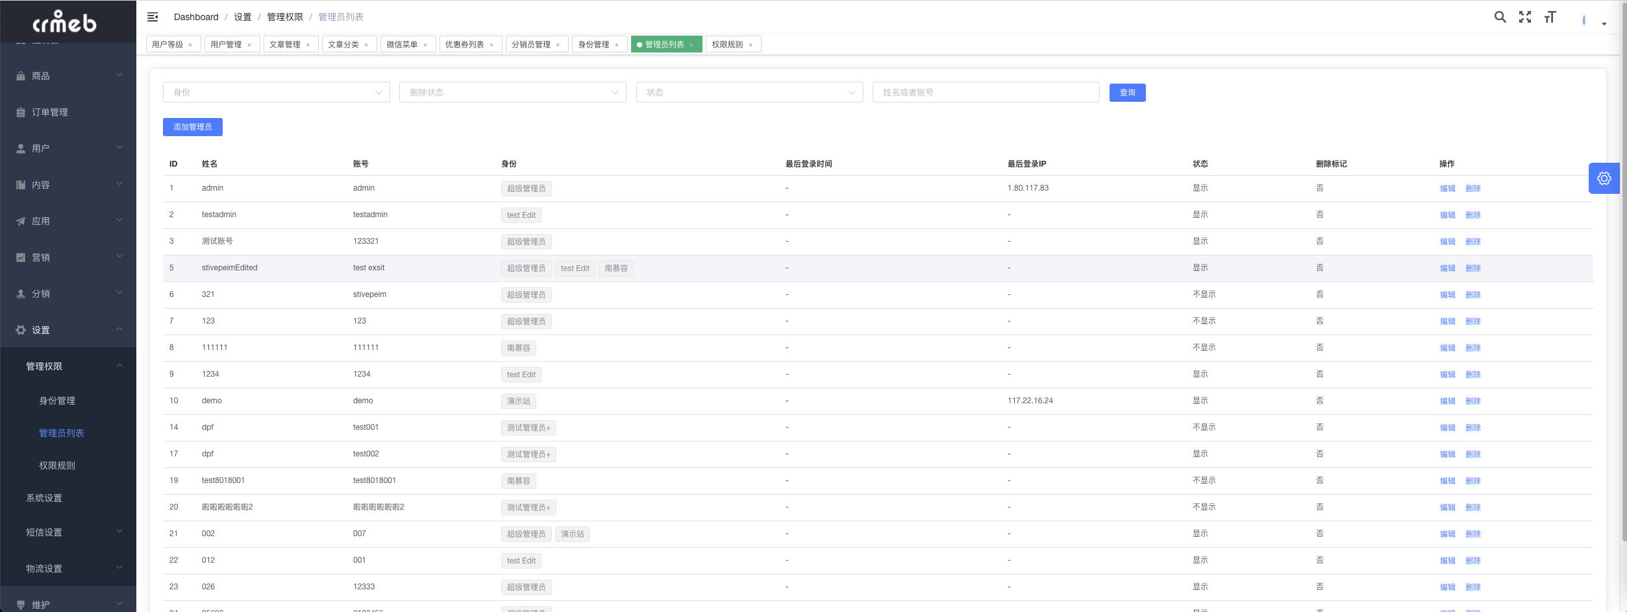Expand the 用户 sidebar menu

click(x=119, y=148)
